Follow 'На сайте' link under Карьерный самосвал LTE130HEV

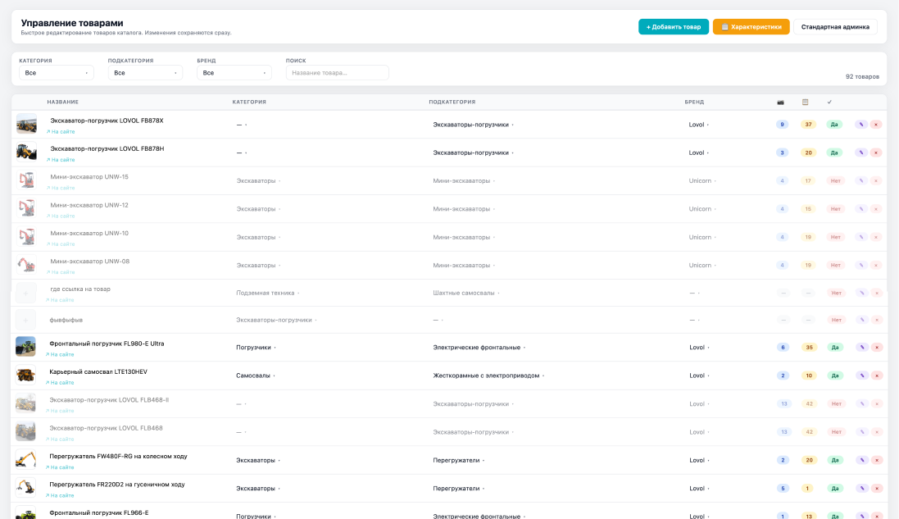tap(60, 383)
